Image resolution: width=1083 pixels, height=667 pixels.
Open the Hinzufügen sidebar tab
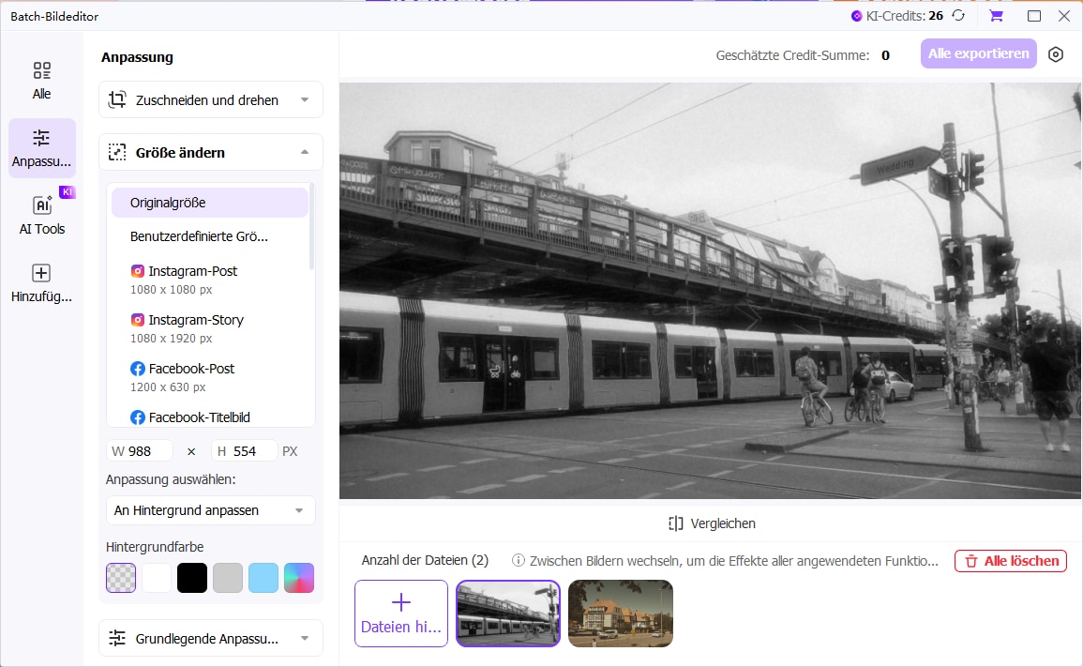click(x=41, y=282)
